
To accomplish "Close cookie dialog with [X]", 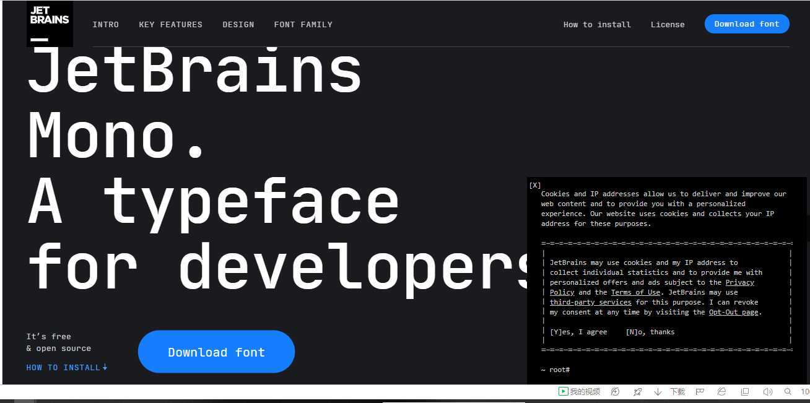I will pyautogui.click(x=535, y=185).
